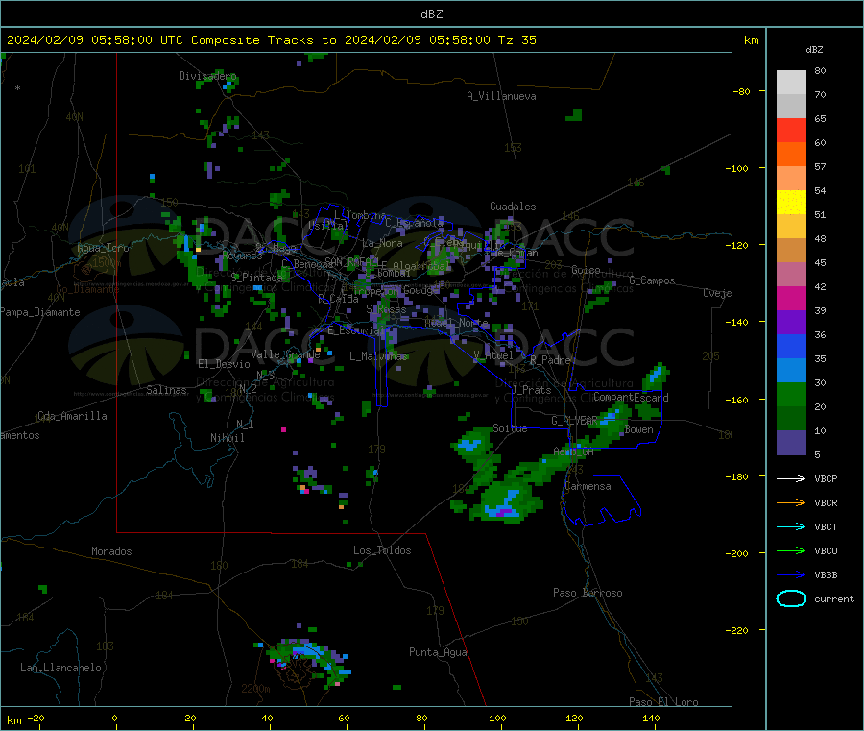Click the blue VBBB arrow icon
The image size is (864, 731).
pos(791,575)
